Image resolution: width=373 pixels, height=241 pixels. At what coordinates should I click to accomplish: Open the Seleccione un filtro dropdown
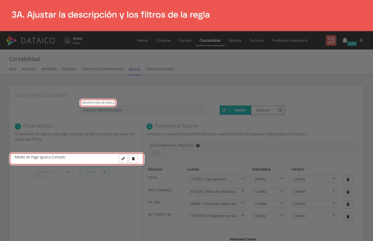(52, 172)
